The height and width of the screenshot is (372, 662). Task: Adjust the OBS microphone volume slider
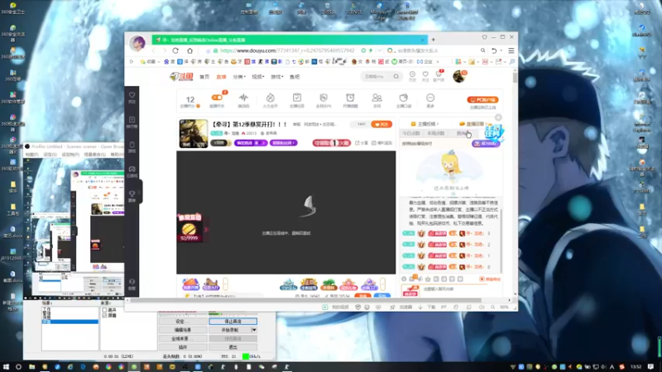[182, 314]
